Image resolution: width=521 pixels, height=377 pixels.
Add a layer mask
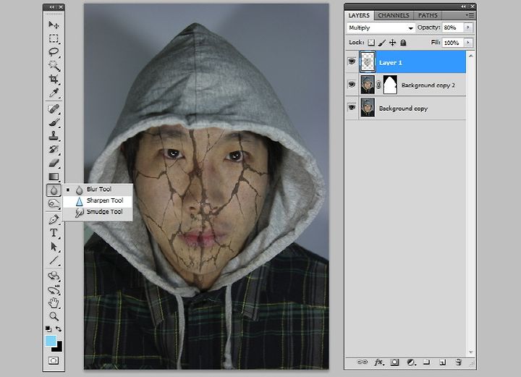395,362
